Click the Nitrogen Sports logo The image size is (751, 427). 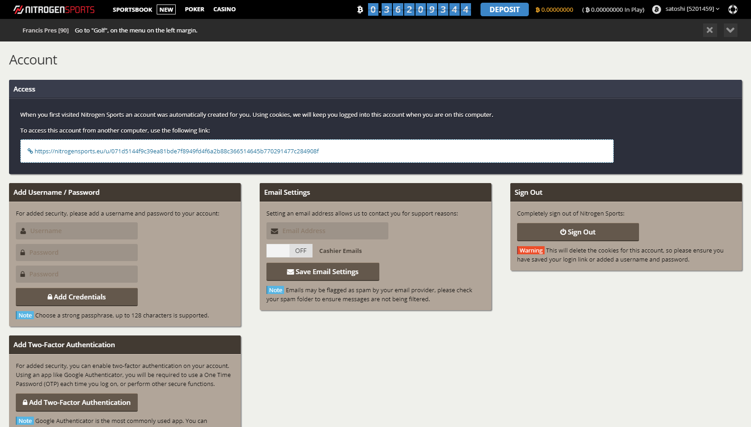point(54,9)
